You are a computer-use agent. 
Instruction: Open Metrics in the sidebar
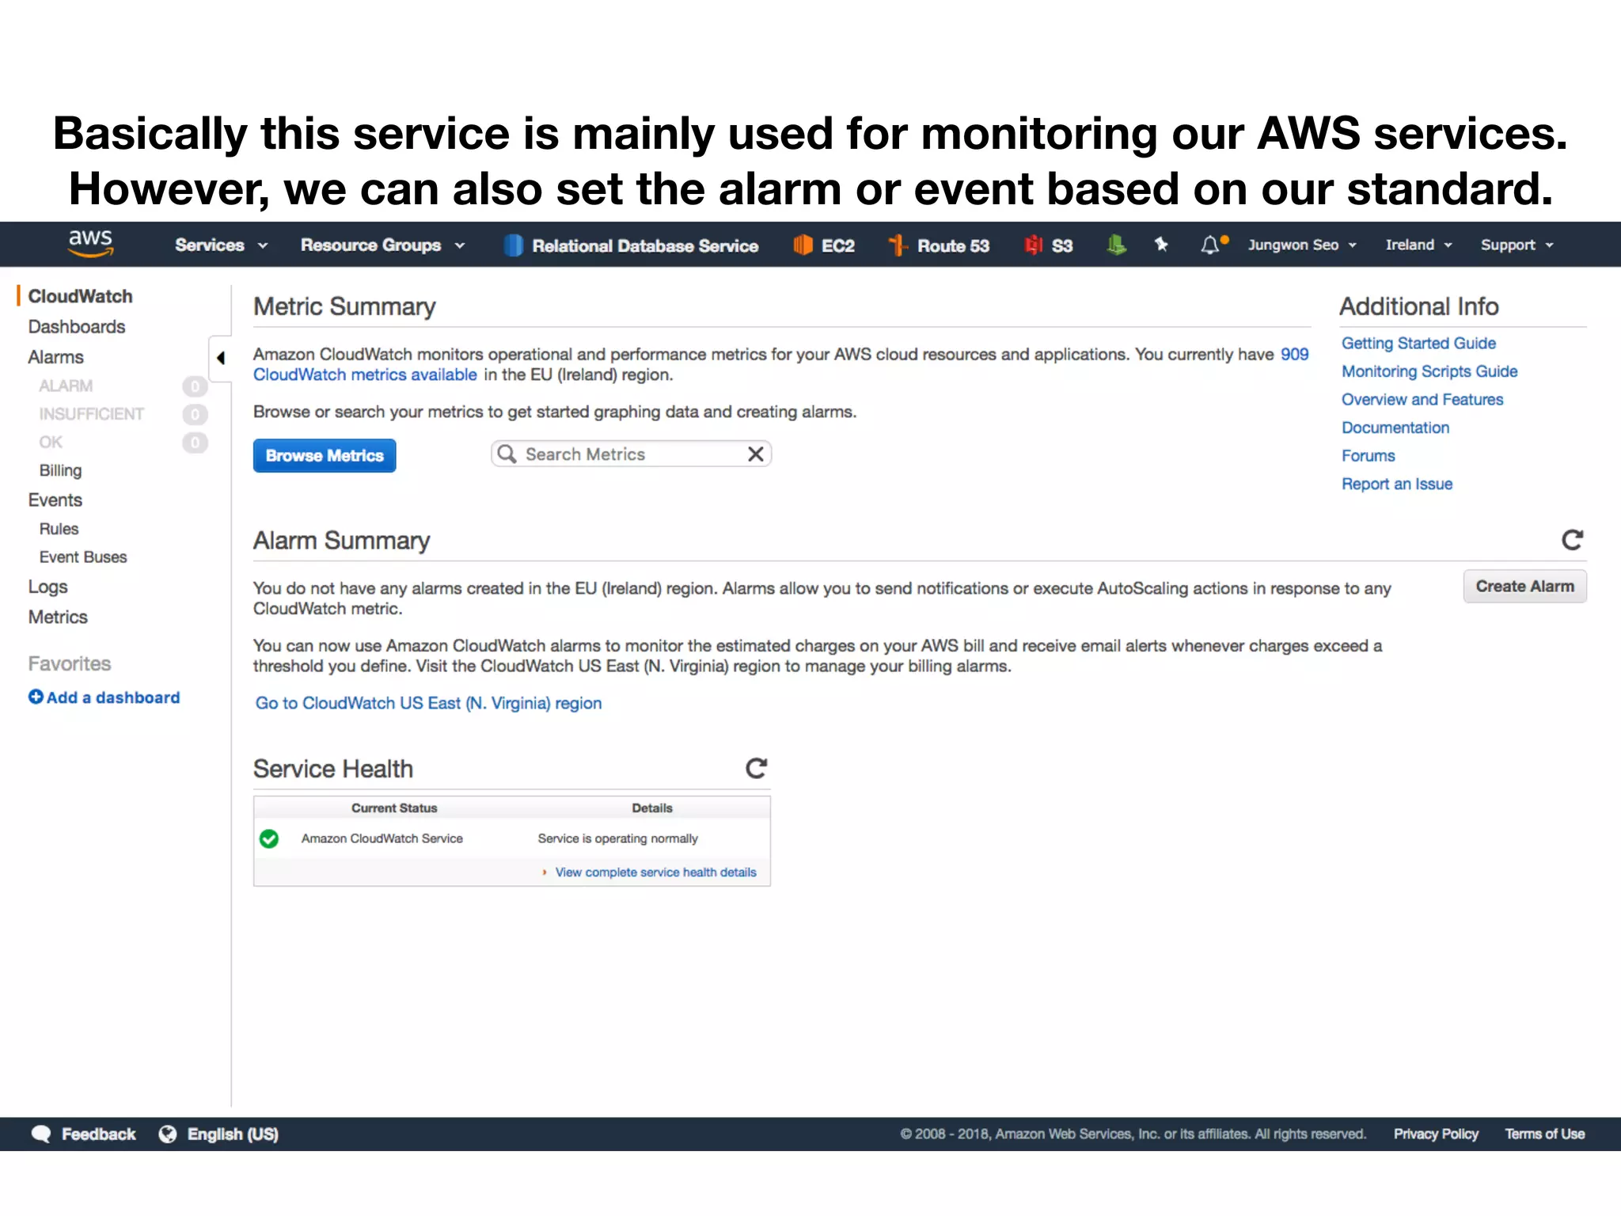click(x=58, y=617)
